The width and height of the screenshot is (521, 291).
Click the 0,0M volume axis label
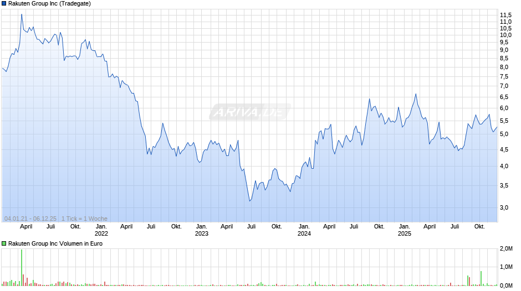click(506, 285)
